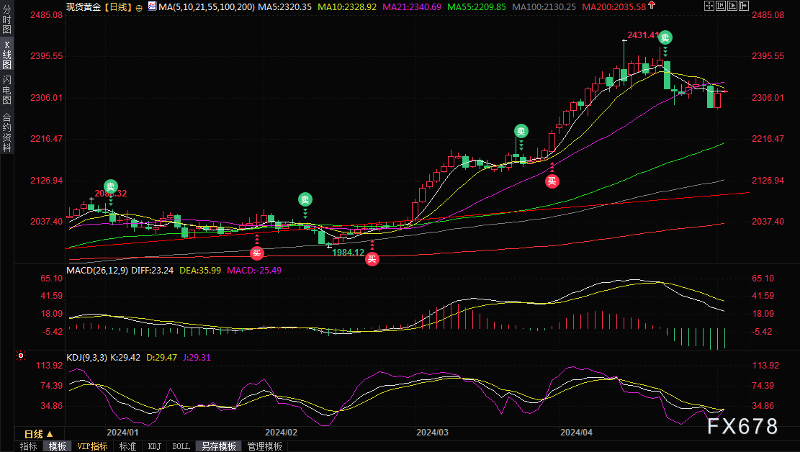Click the MA200:2035.58 value
800x452 pixels.
pos(614,7)
